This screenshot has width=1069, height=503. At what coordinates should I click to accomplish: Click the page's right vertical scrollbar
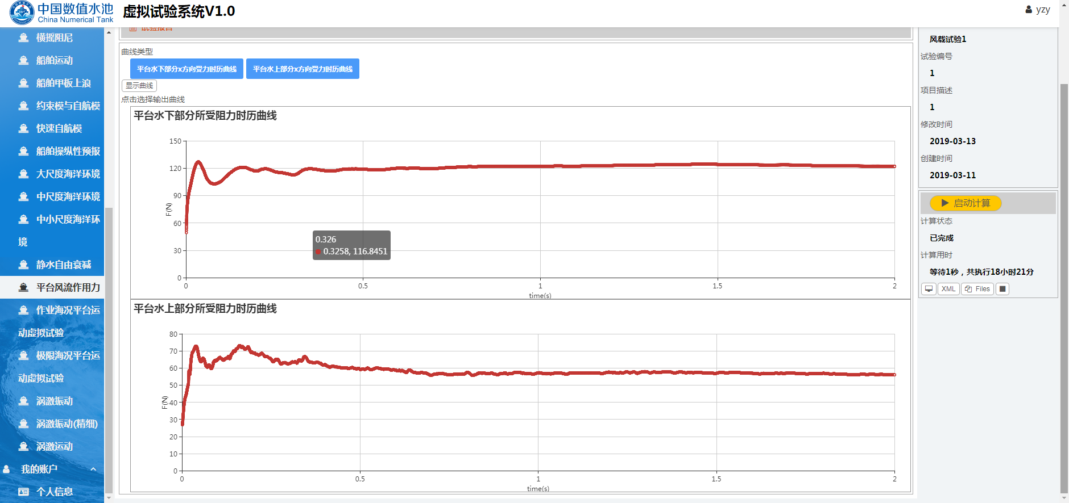(x=1064, y=284)
